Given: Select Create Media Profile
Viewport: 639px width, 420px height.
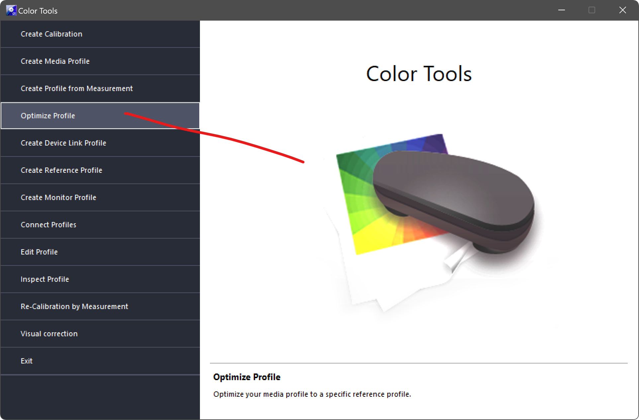Looking at the screenshot, I should 55,61.
